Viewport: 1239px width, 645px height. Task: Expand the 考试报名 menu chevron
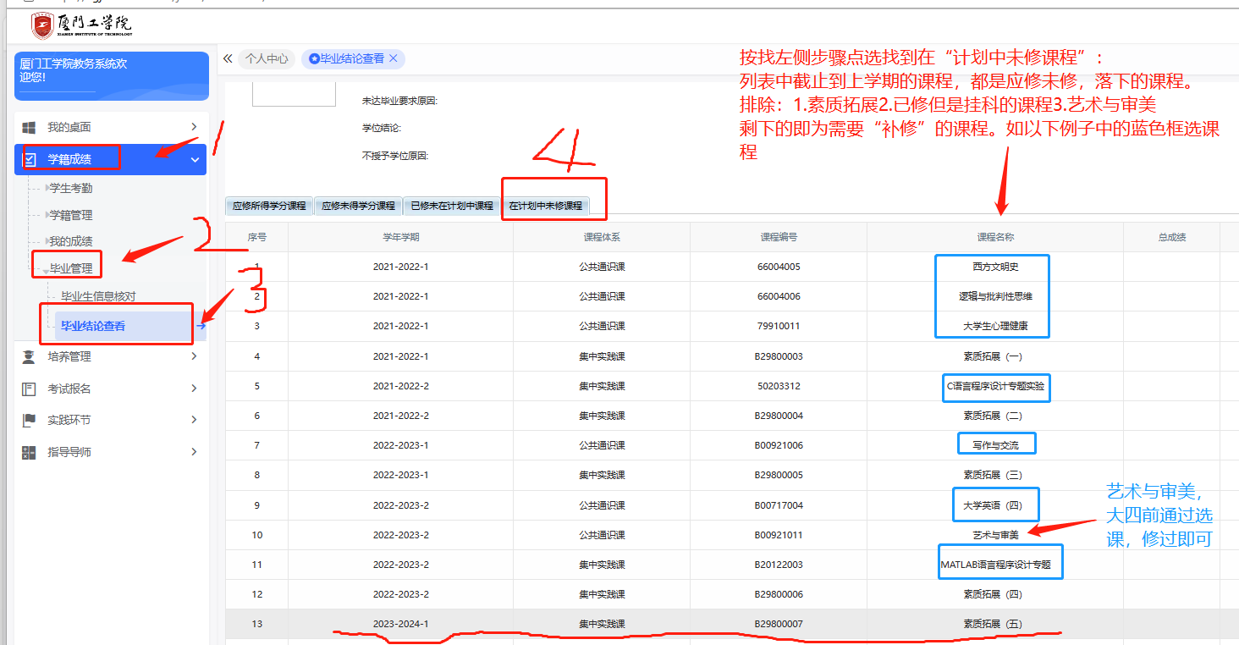[194, 389]
